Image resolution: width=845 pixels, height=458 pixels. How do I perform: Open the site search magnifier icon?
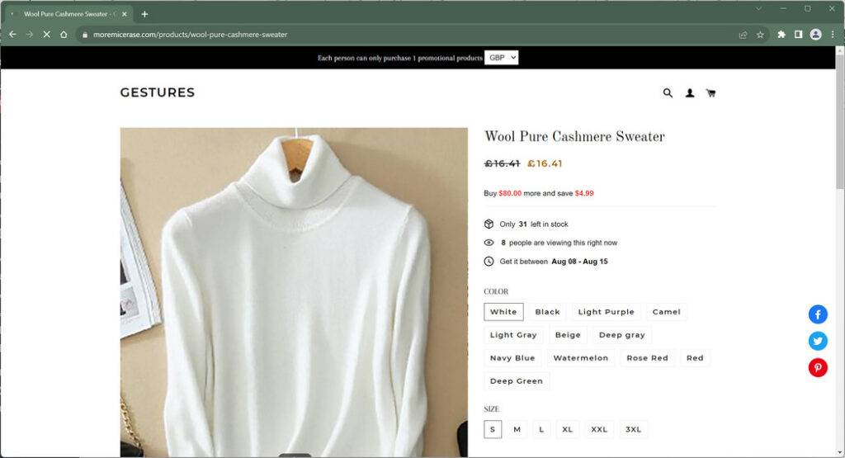pos(668,93)
